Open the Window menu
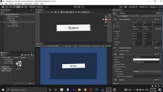The height and width of the screenshot is (92, 163). pos(36,4)
